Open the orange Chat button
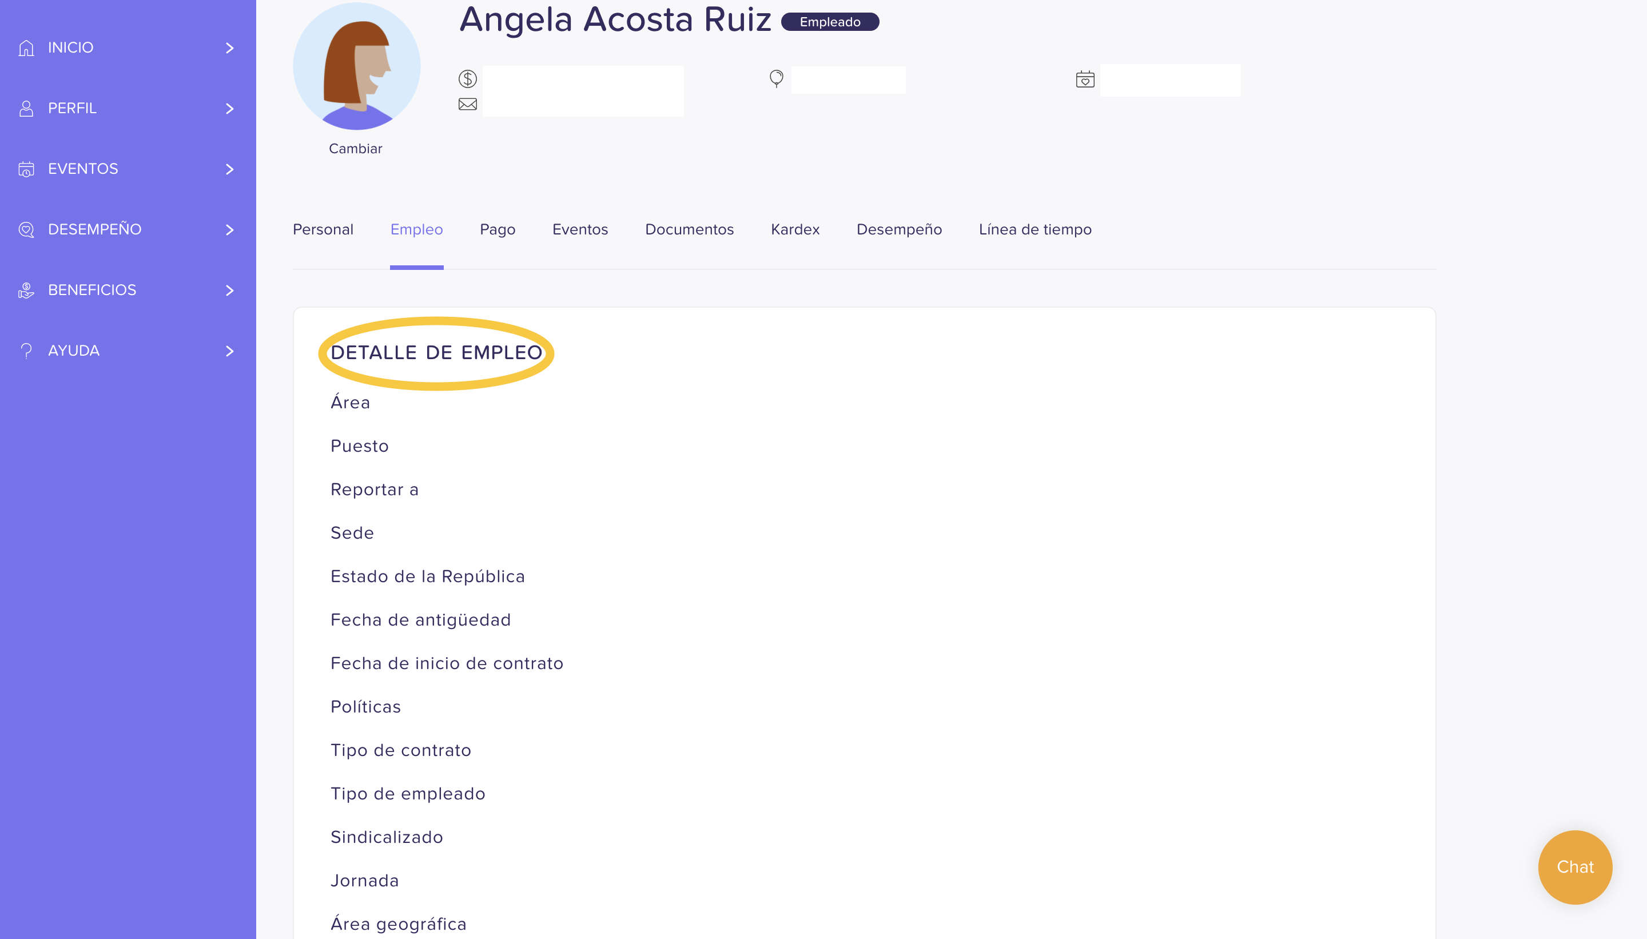This screenshot has width=1647, height=939. point(1575,867)
